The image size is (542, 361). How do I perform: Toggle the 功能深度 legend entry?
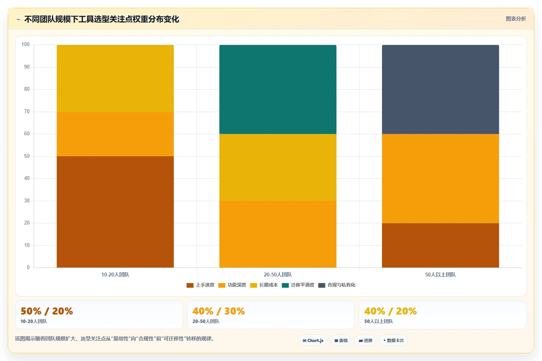click(x=232, y=285)
